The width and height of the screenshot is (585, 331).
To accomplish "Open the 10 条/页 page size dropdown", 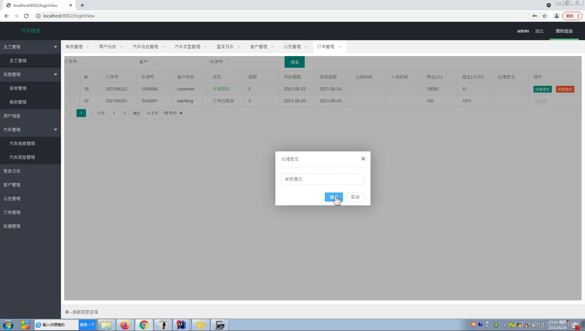I will (173, 113).
